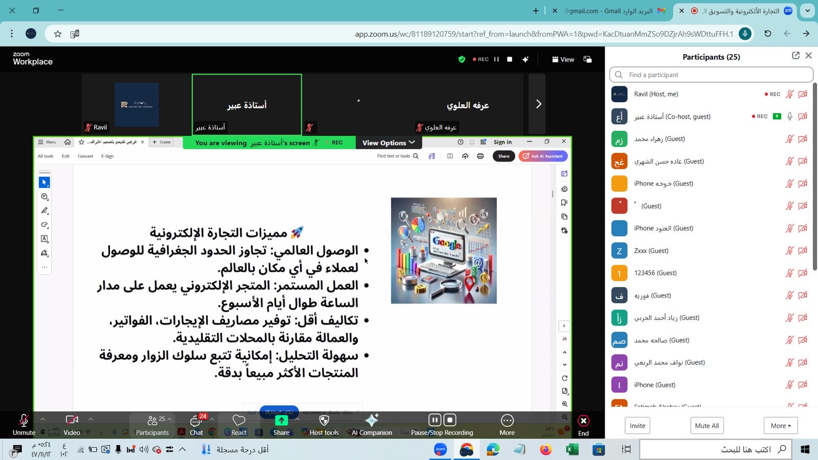Pop out the Participants panel
This screenshot has height=460, width=818.
(x=796, y=55)
